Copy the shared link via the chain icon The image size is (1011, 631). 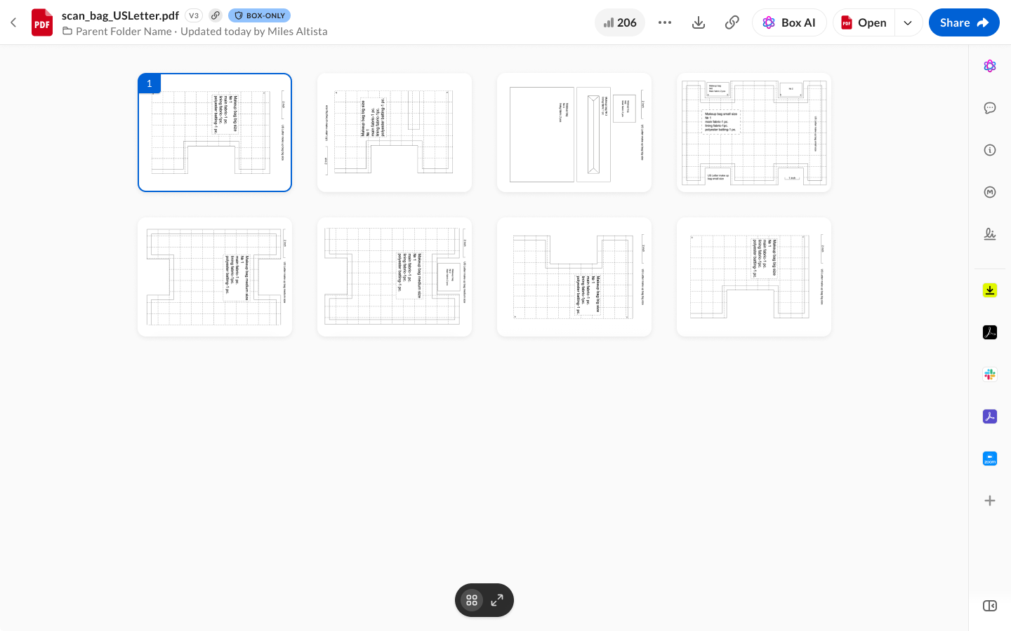point(732,22)
